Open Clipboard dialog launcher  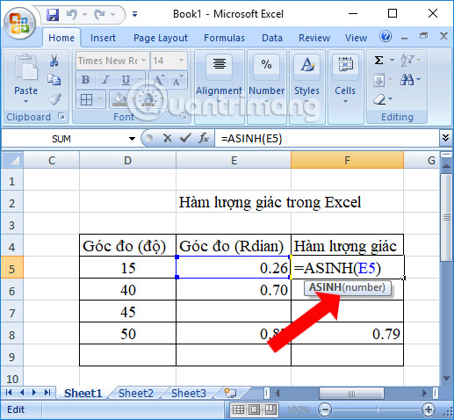point(61,116)
